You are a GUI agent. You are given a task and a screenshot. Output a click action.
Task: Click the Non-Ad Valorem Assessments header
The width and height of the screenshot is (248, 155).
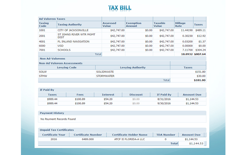point(61,63)
